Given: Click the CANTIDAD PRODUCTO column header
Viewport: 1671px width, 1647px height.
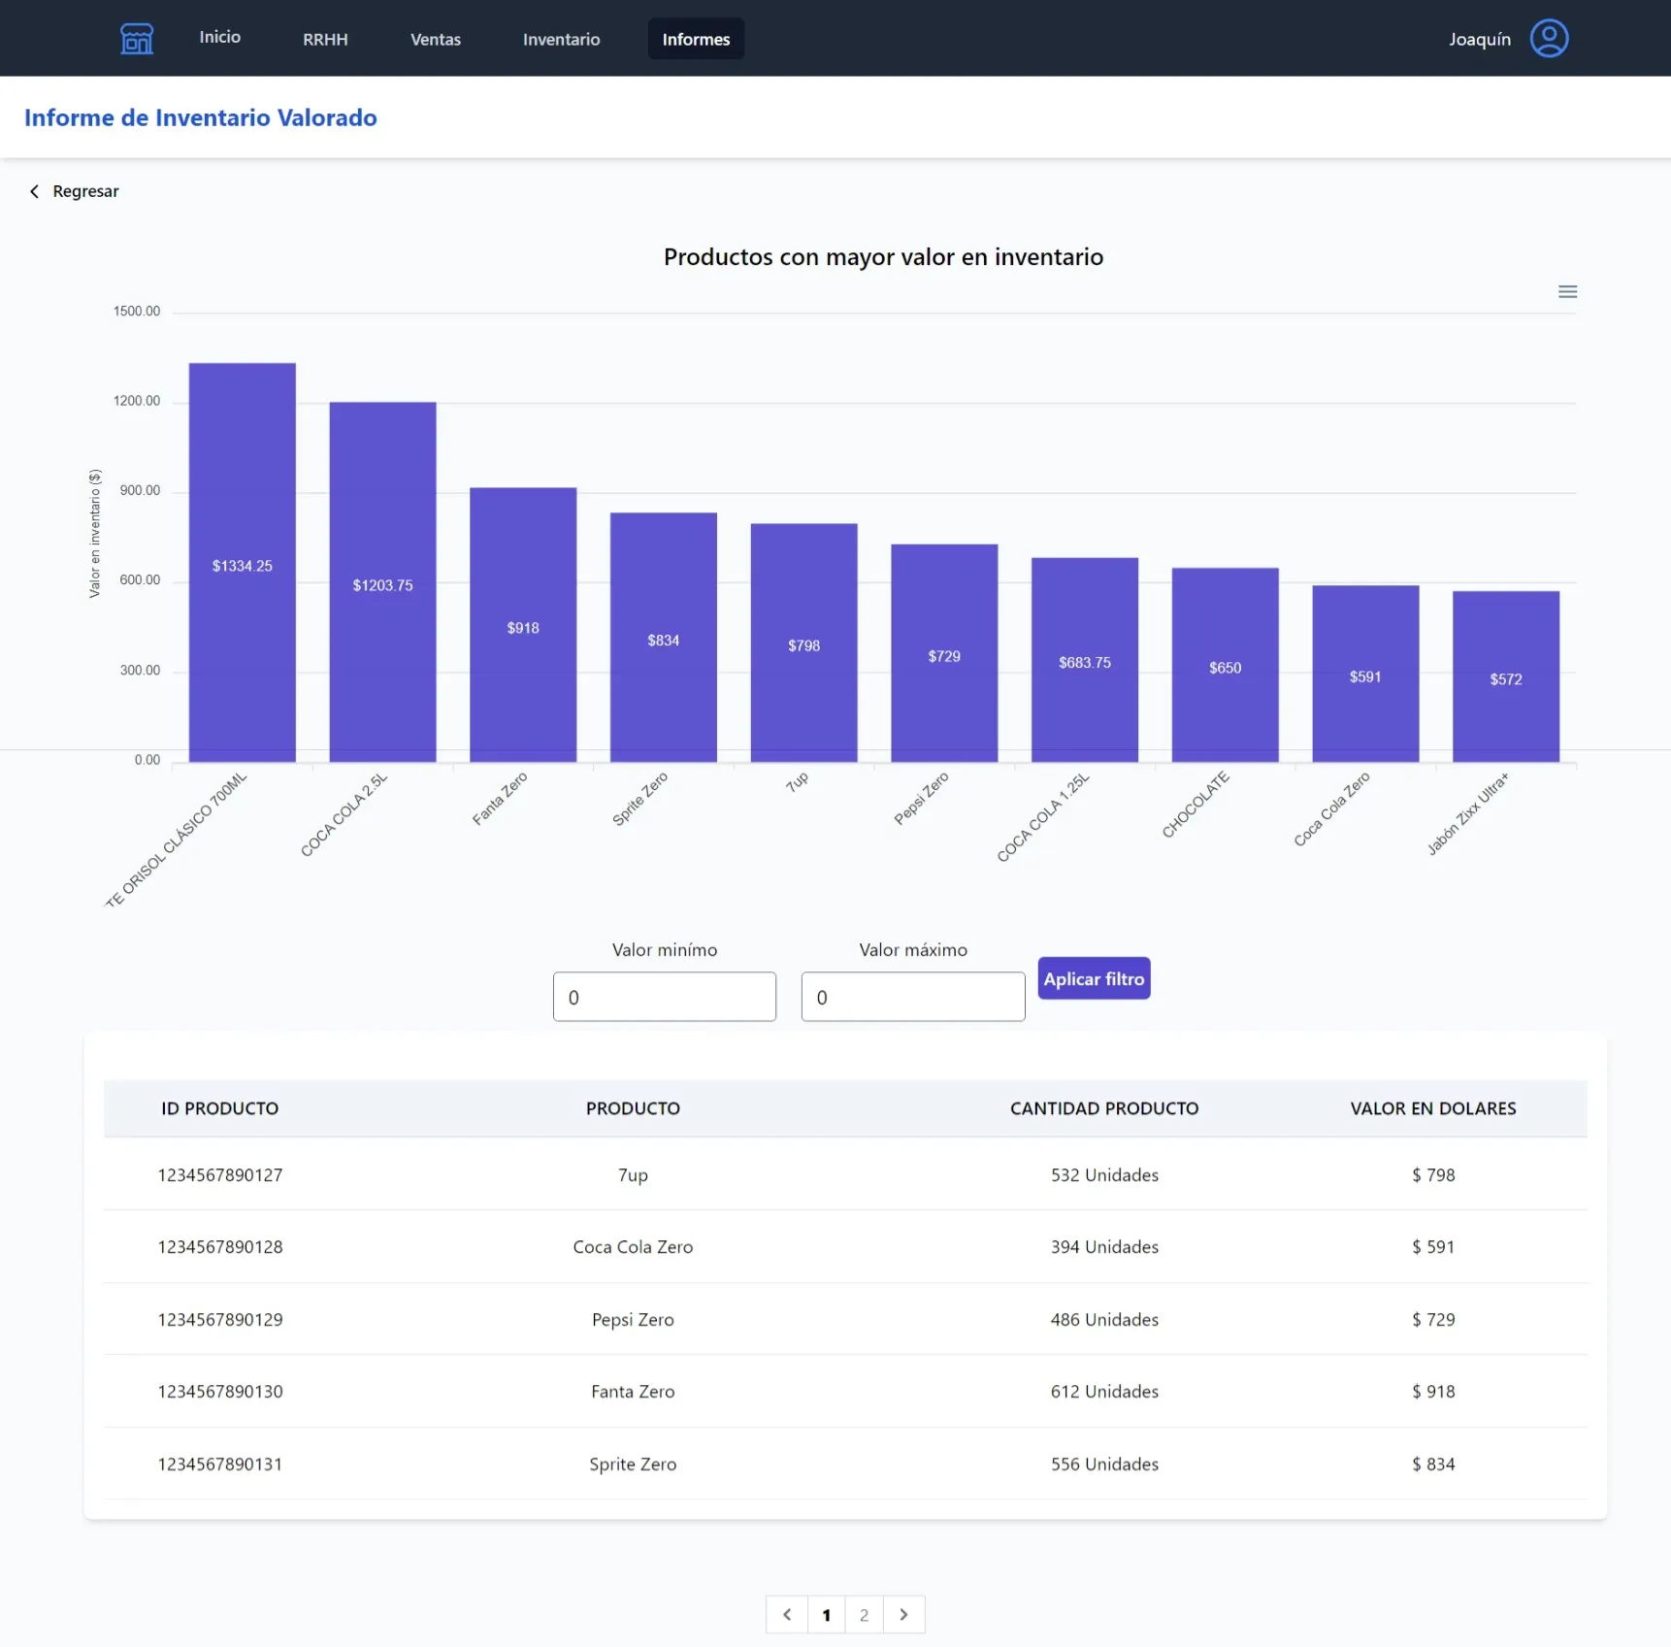Looking at the screenshot, I should pyautogui.click(x=1104, y=1107).
